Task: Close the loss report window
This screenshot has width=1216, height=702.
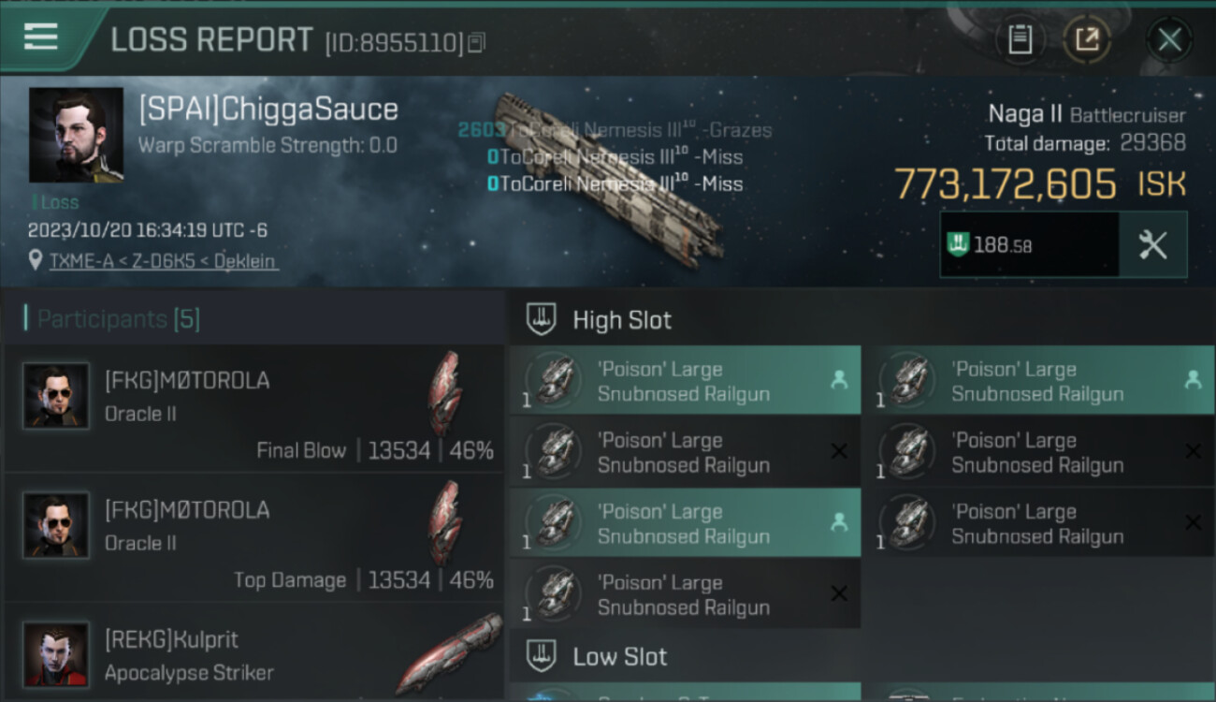Action: 1169,39
